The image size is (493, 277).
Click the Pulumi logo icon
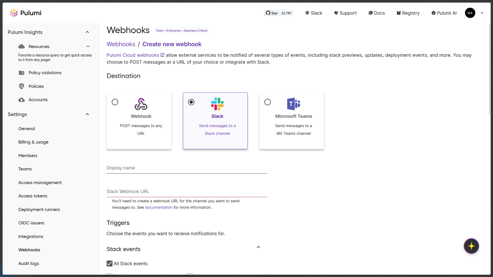click(x=14, y=13)
